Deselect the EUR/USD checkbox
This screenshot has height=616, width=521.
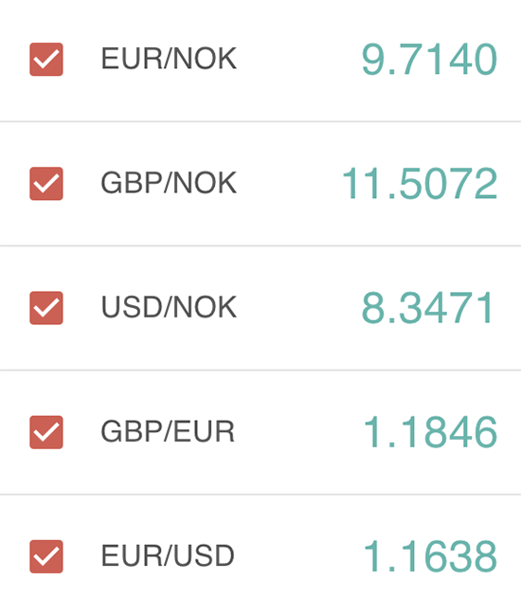pyautogui.click(x=46, y=556)
